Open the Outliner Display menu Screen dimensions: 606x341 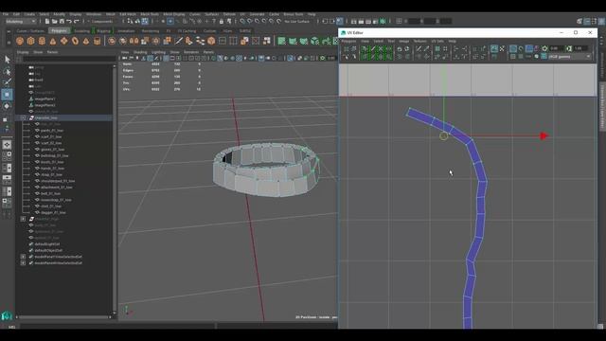[23, 52]
